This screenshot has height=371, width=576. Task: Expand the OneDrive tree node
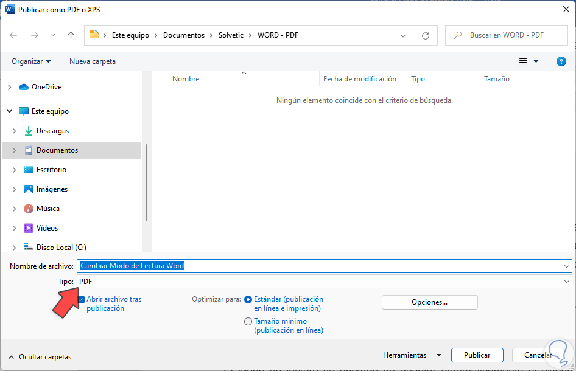(9, 87)
